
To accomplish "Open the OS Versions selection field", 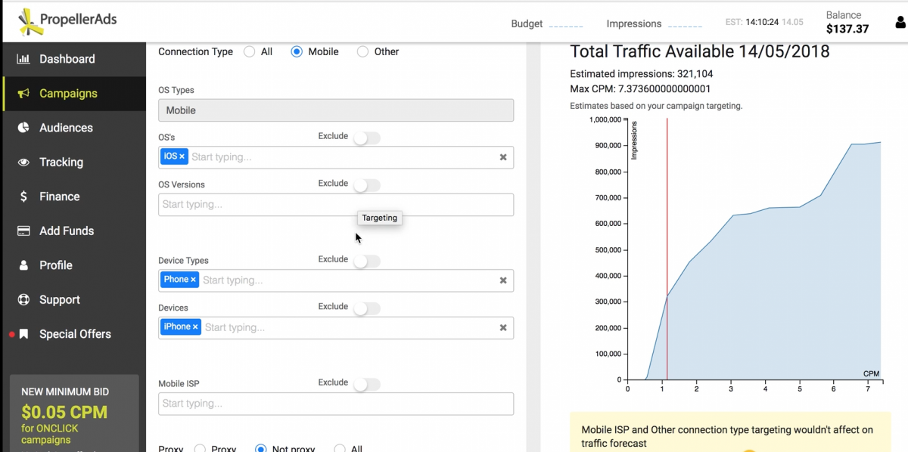I will [x=335, y=205].
